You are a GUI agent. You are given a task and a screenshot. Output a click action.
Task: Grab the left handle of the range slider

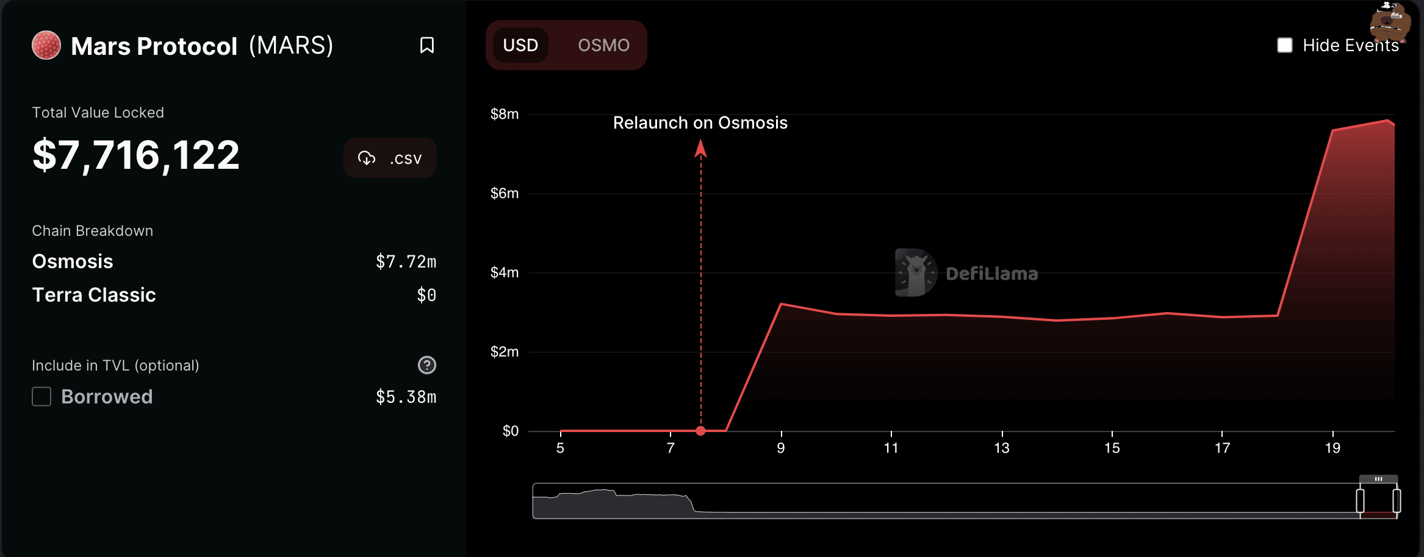(x=1360, y=501)
